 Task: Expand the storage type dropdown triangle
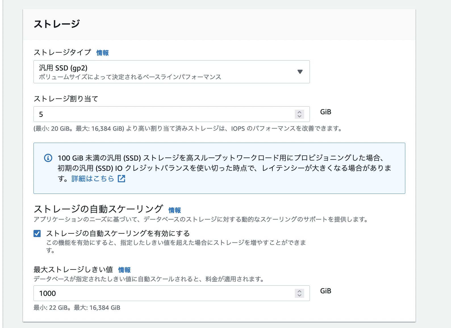(x=300, y=72)
